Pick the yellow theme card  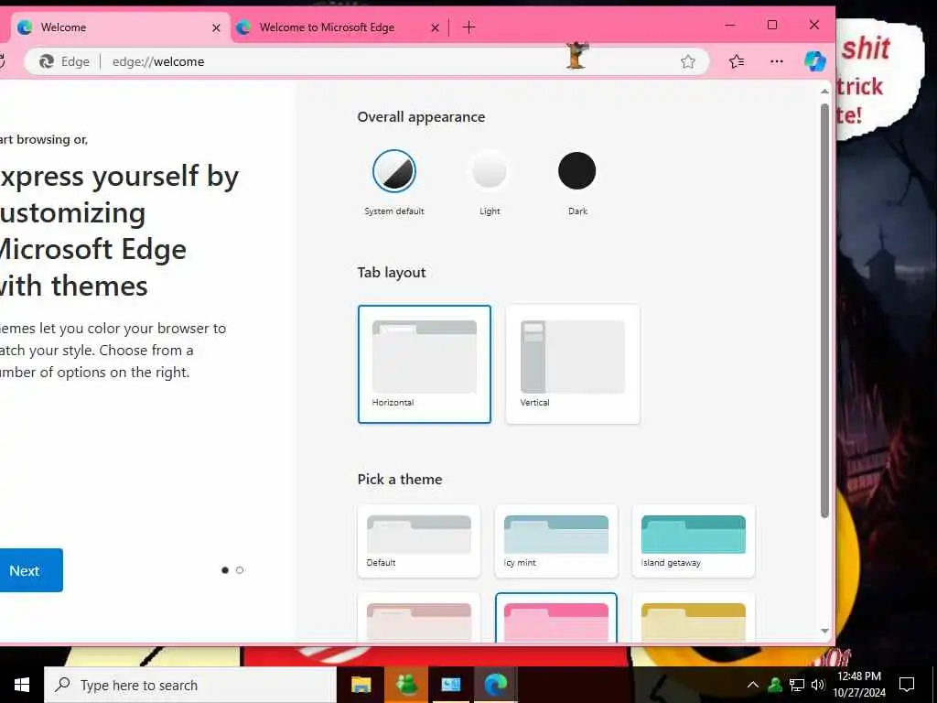click(694, 618)
